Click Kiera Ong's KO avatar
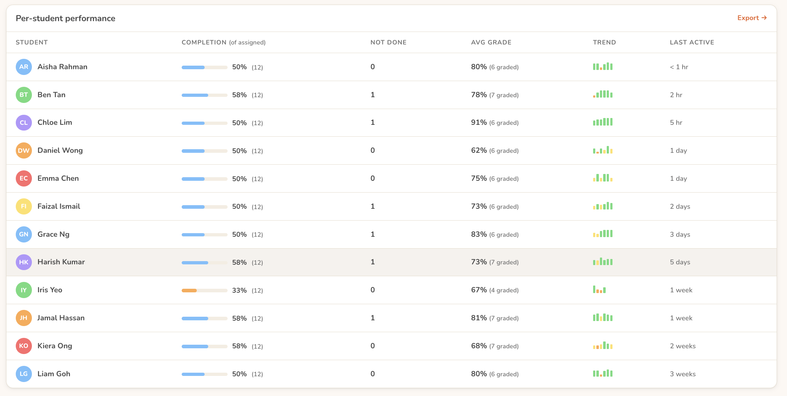787x396 pixels. click(x=24, y=346)
